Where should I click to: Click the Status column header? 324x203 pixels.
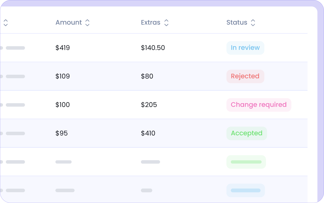[237, 22]
